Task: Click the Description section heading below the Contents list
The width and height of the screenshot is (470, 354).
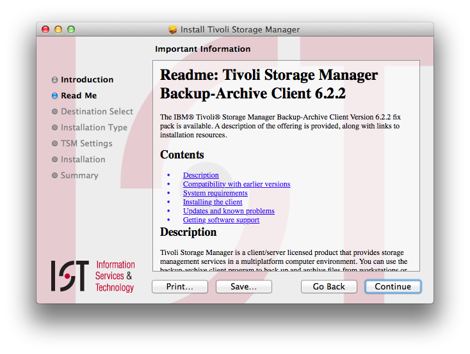Action: pyautogui.click(x=188, y=232)
